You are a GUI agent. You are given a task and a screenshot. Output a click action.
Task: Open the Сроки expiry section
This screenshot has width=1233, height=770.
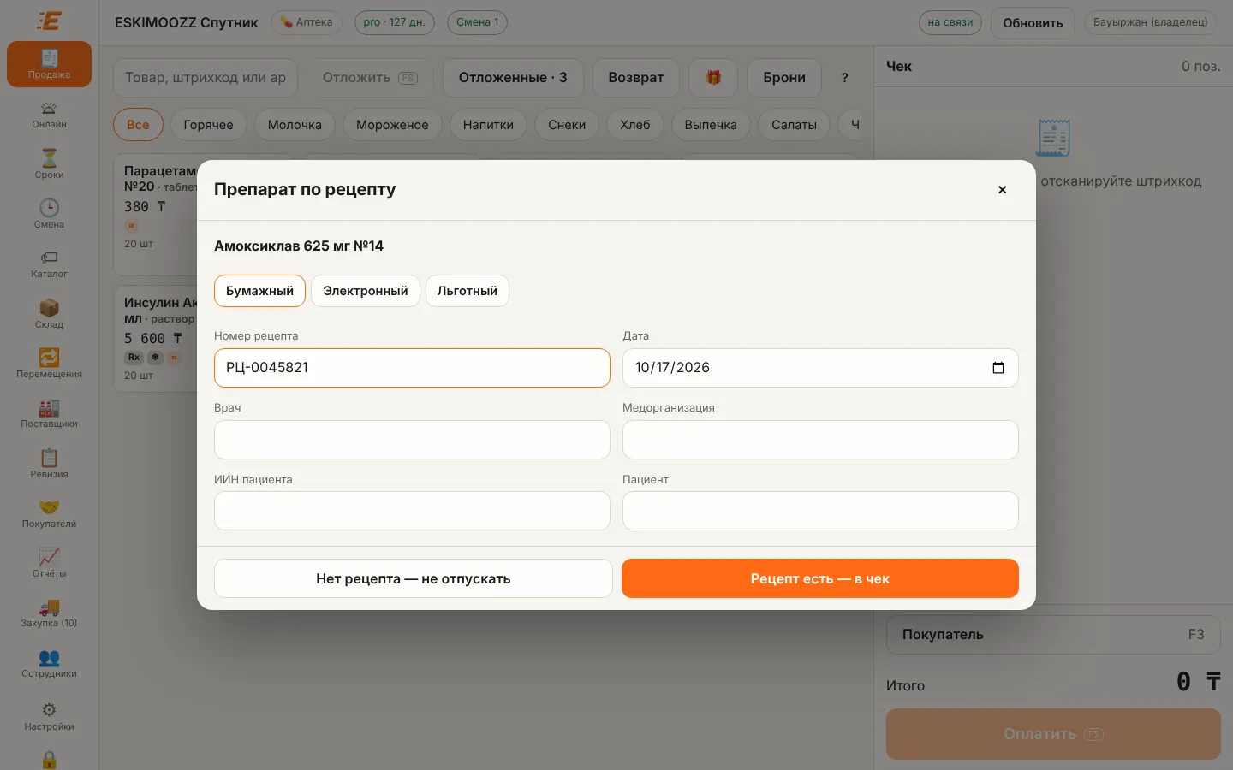coord(49,164)
